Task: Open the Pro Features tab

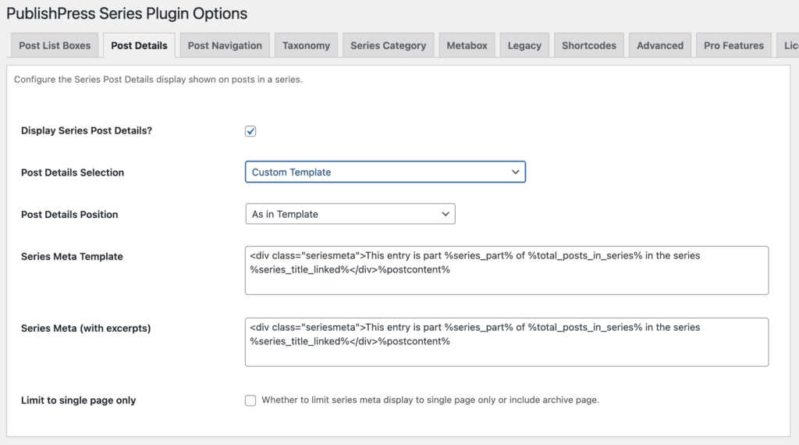Action: [x=733, y=45]
